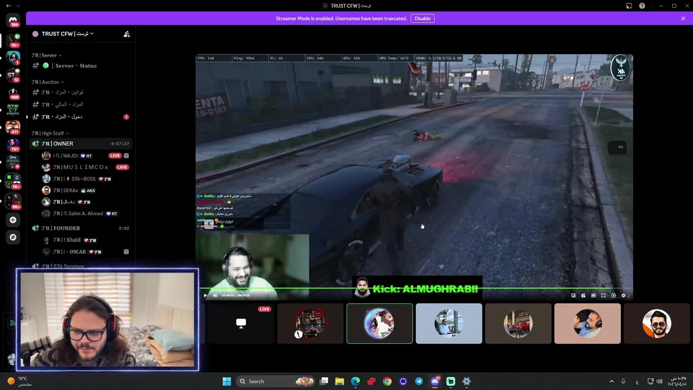
Task: Switch keyboard language indicator in tray
Action: [x=637, y=381]
